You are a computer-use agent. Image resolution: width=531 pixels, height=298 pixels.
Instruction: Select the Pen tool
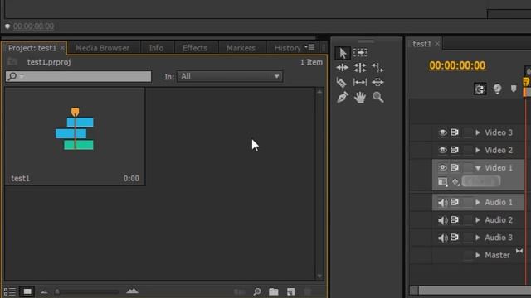pos(343,98)
